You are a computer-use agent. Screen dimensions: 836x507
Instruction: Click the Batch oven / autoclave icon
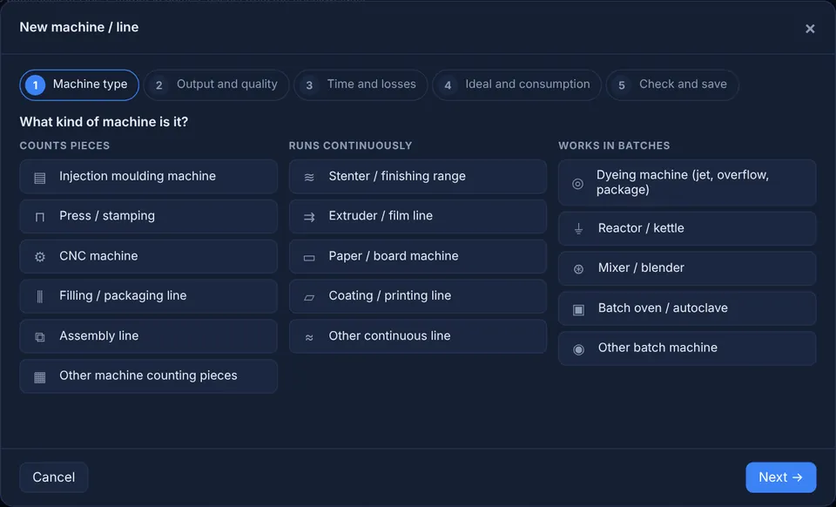(x=578, y=309)
